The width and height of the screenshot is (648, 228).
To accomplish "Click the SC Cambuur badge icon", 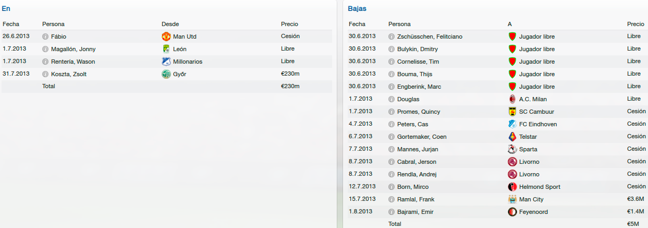I will point(512,112).
